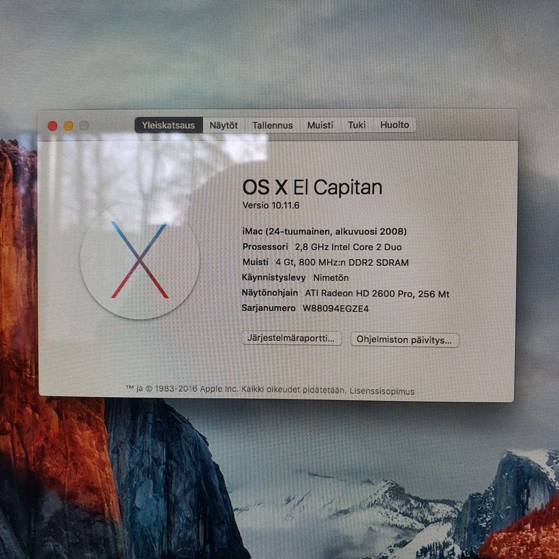Image resolution: width=559 pixels, height=559 pixels.
Task: Click the OS X El Capitan logo
Action: point(140,260)
